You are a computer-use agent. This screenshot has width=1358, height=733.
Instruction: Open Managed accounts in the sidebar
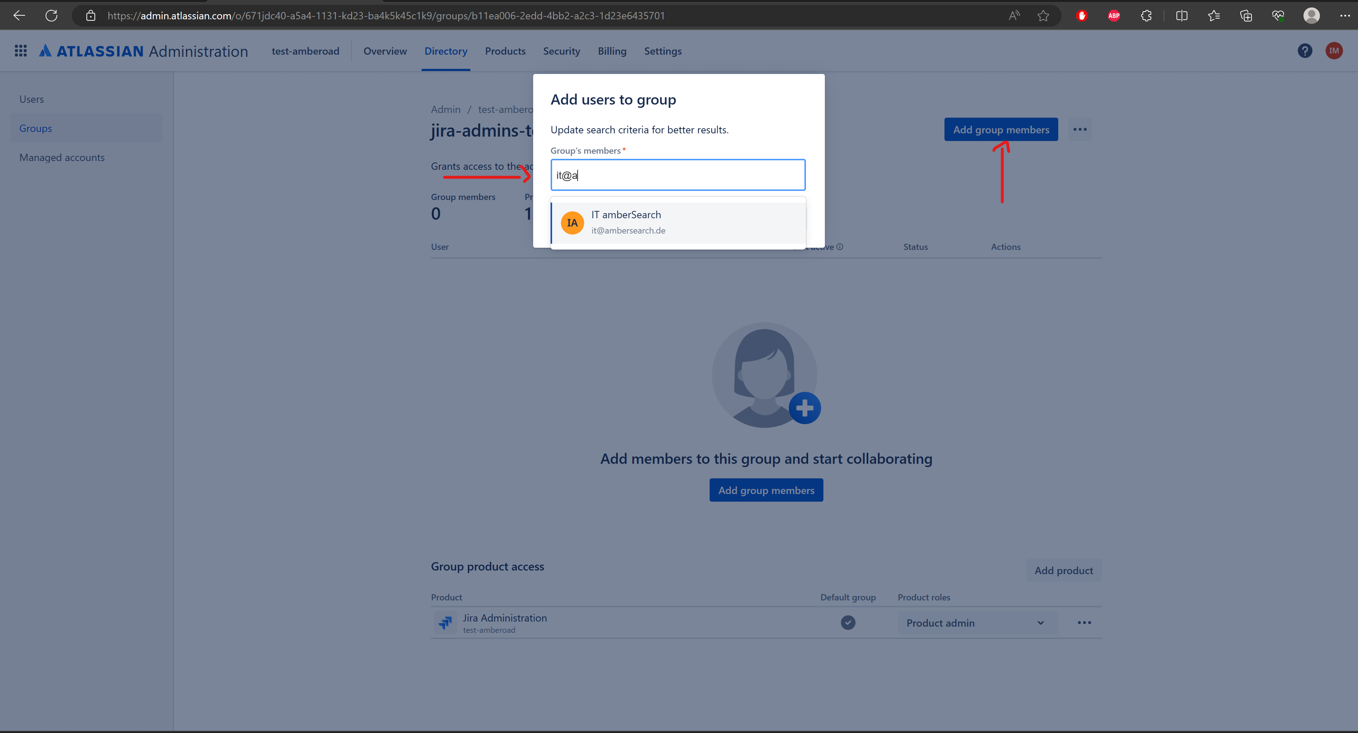(x=86, y=157)
